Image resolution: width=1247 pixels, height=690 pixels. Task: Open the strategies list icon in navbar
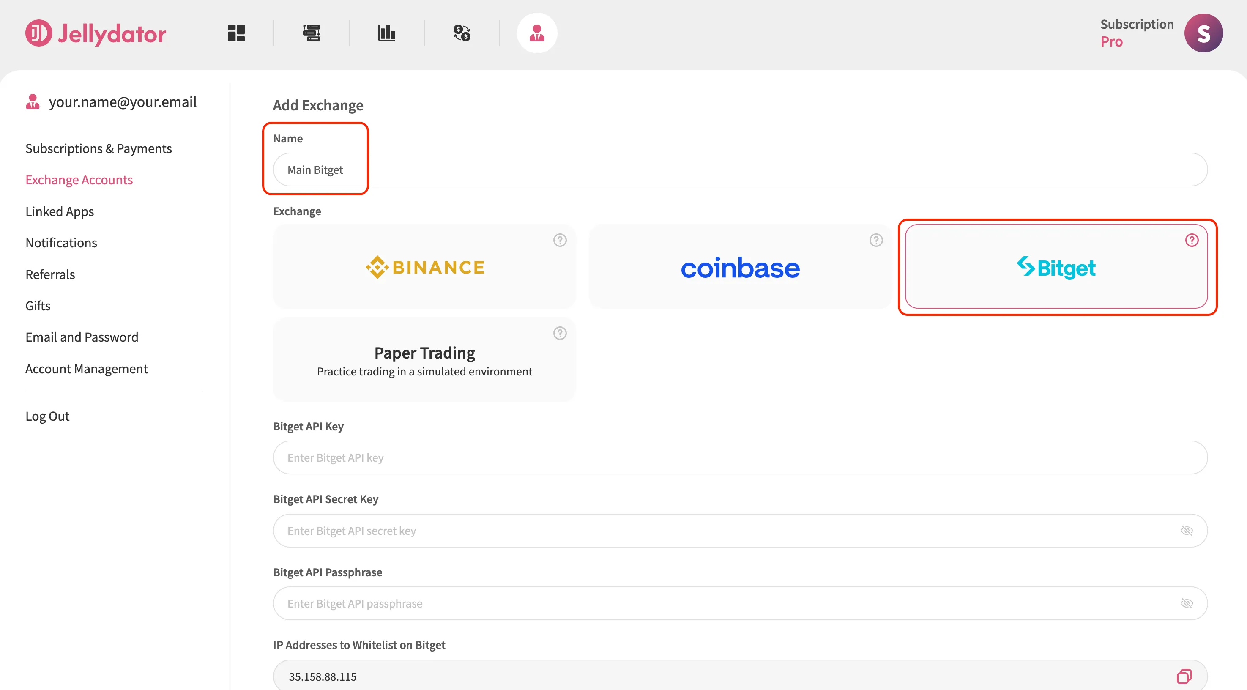tap(311, 33)
